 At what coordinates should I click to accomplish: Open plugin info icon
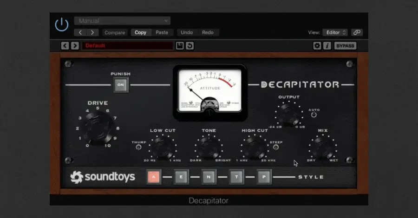pyautogui.click(x=327, y=46)
